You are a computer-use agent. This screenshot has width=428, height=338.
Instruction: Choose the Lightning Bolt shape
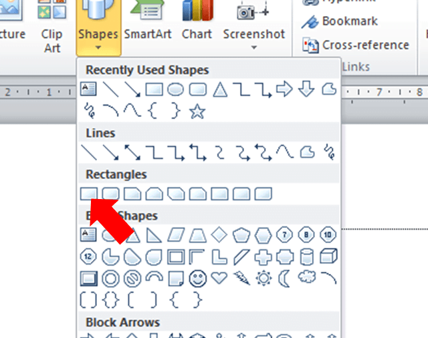[x=240, y=278]
